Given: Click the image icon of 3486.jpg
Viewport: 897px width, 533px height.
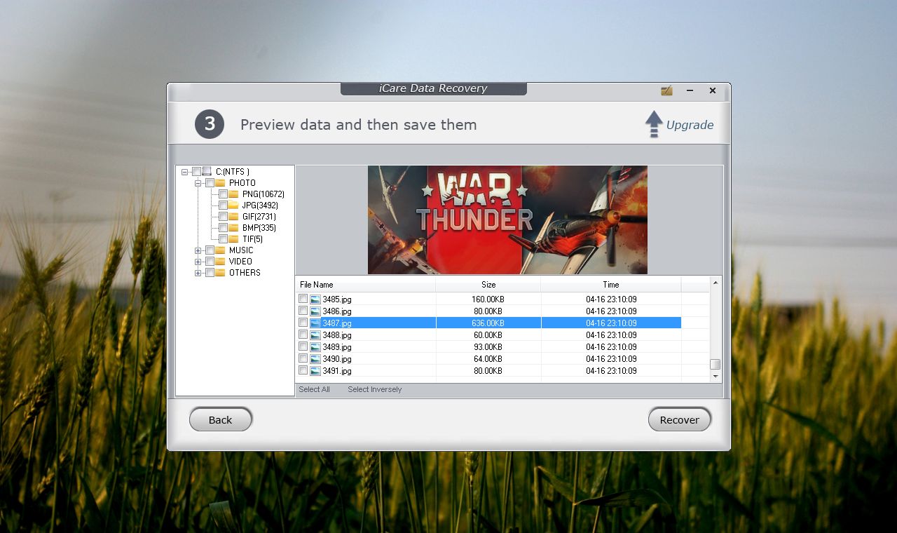Looking at the screenshot, I should 315,311.
